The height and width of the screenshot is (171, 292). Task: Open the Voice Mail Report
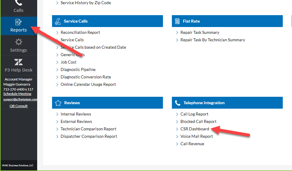(197, 137)
